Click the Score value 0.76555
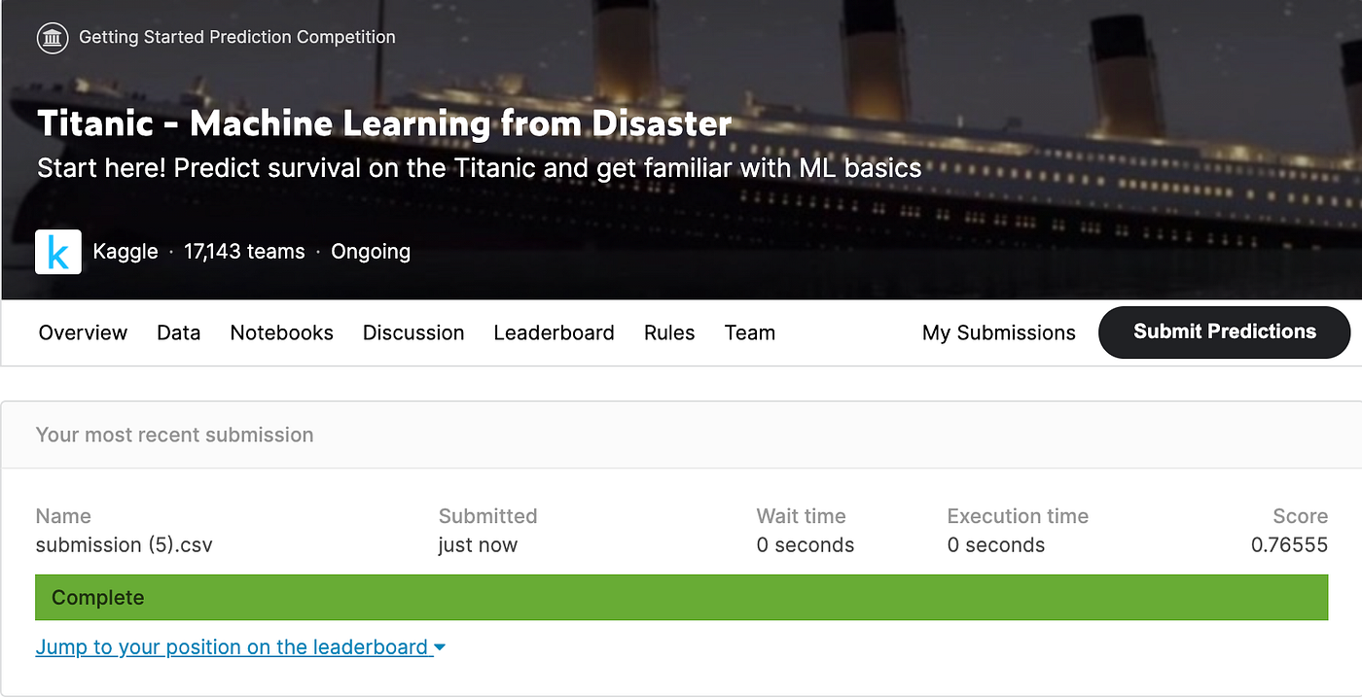Viewport: 1362px width, 697px height. 1289,544
